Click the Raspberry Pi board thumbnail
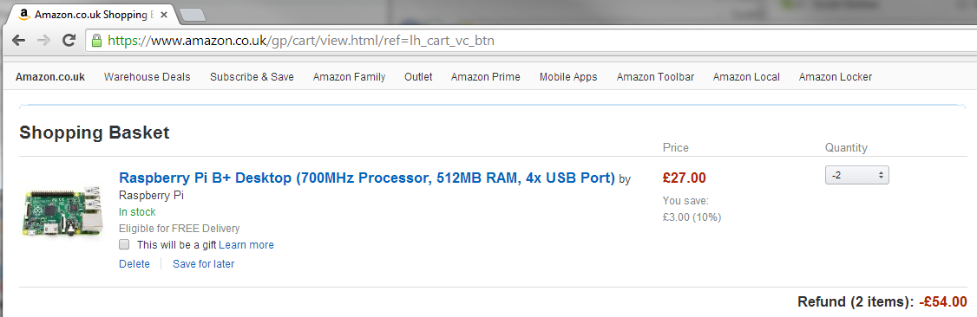 point(63,210)
